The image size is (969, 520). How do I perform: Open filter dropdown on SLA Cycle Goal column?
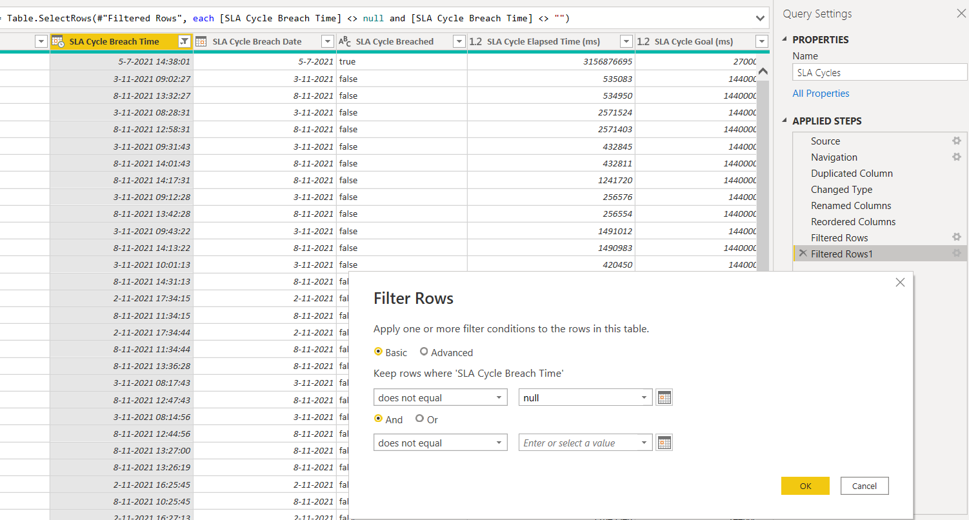pyautogui.click(x=762, y=41)
